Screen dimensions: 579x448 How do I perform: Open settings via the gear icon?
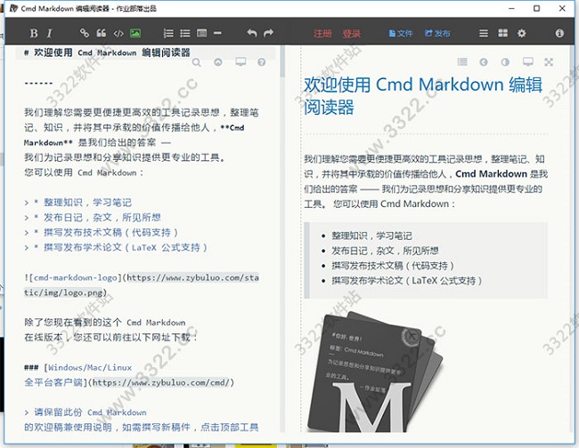521,34
